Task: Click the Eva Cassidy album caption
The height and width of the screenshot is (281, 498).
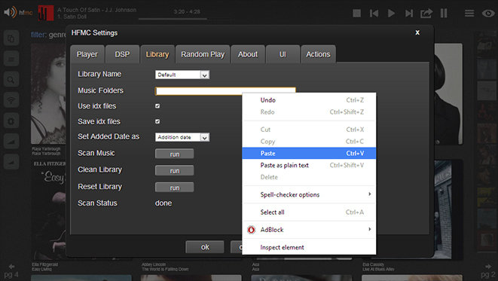Action: [378, 267]
